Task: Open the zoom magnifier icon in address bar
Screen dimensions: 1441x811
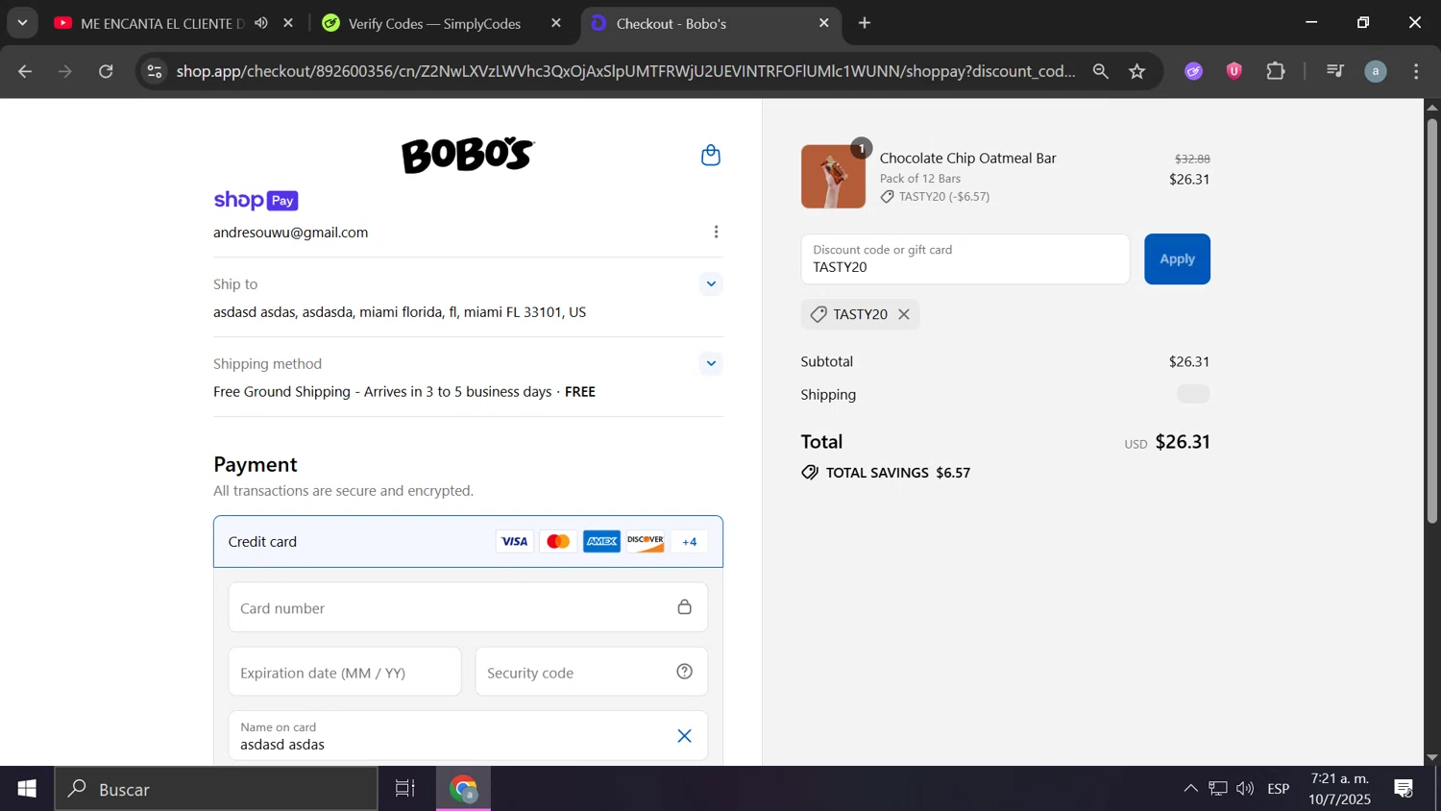Action: click(x=1101, y=71)
